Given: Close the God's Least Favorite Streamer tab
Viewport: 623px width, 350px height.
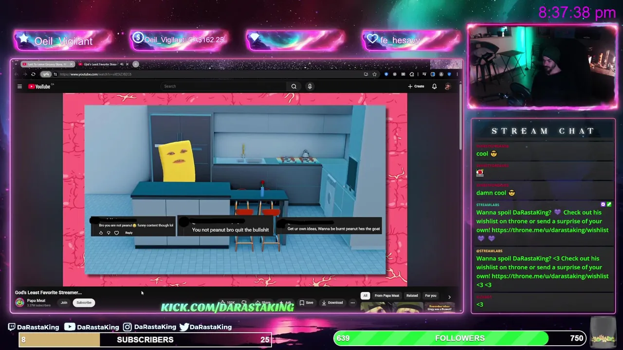Looking at the screenshot, I should pos(127,64).
